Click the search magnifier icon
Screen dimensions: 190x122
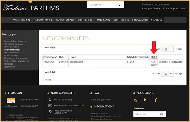point(120,5)
